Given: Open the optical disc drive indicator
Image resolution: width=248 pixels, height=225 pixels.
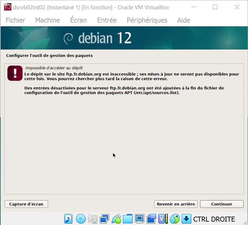Looking at the screenshot, I should 81,219.
